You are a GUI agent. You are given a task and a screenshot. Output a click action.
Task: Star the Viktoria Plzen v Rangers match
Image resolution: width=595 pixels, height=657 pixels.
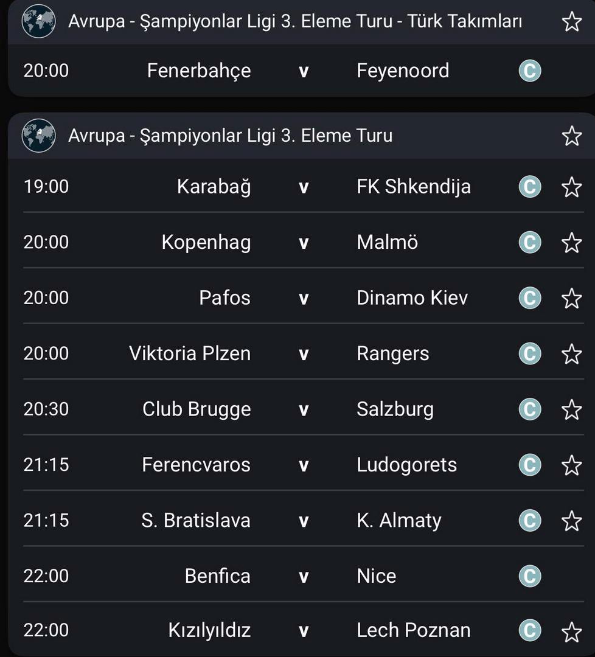click(x=571, y=354)
